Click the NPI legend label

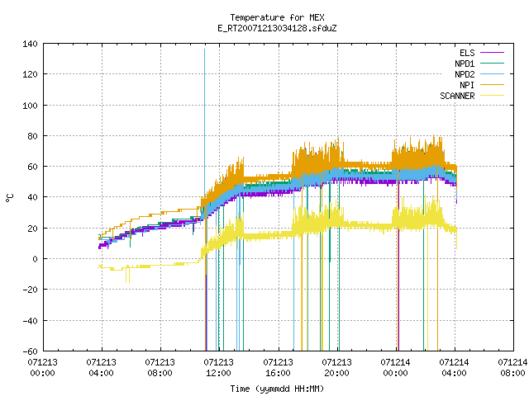pyautogui.click(x=467, y=85)
